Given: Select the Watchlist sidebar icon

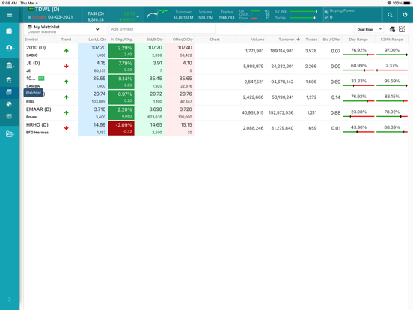Looking at the screenshot, I should (9, 92).
